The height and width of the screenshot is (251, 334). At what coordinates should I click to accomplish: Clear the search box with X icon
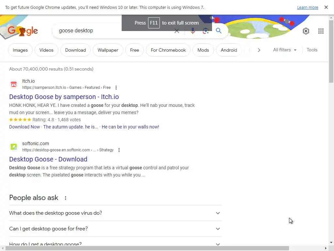[x=176, y=31]
